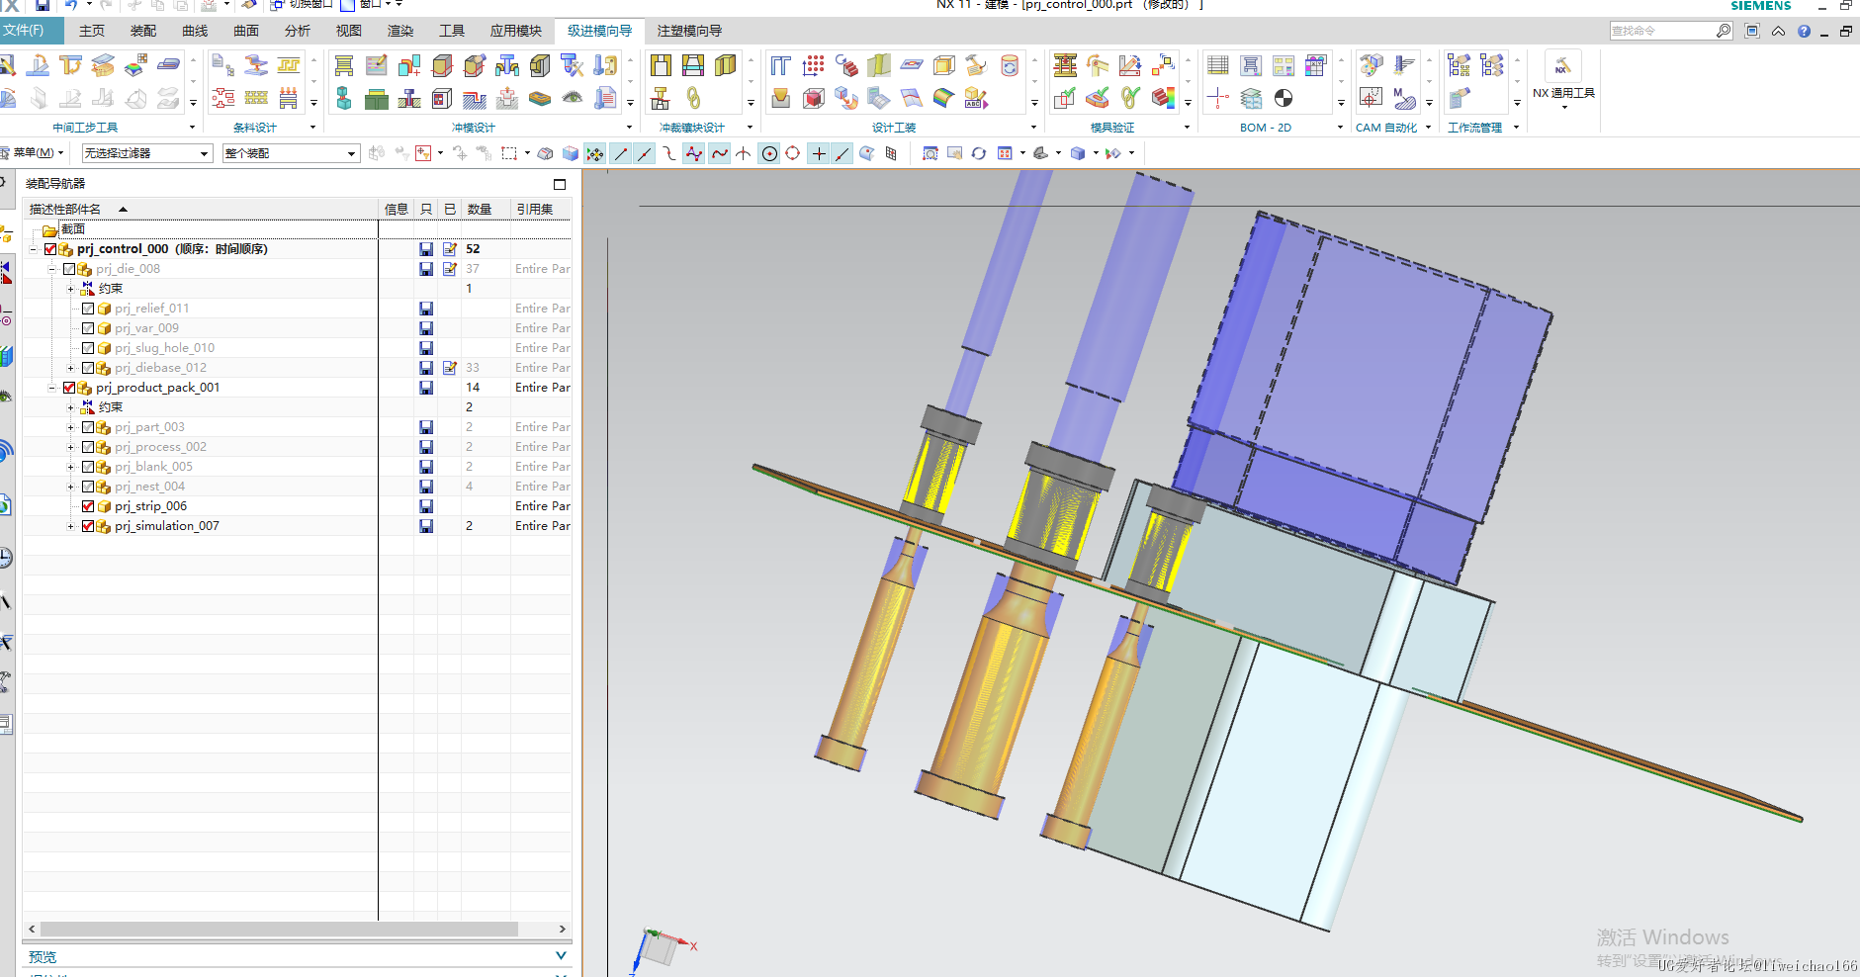The image size is (1860, 977).
Task: Click the command finder magnifier icon
Action: pos(1724,31)
